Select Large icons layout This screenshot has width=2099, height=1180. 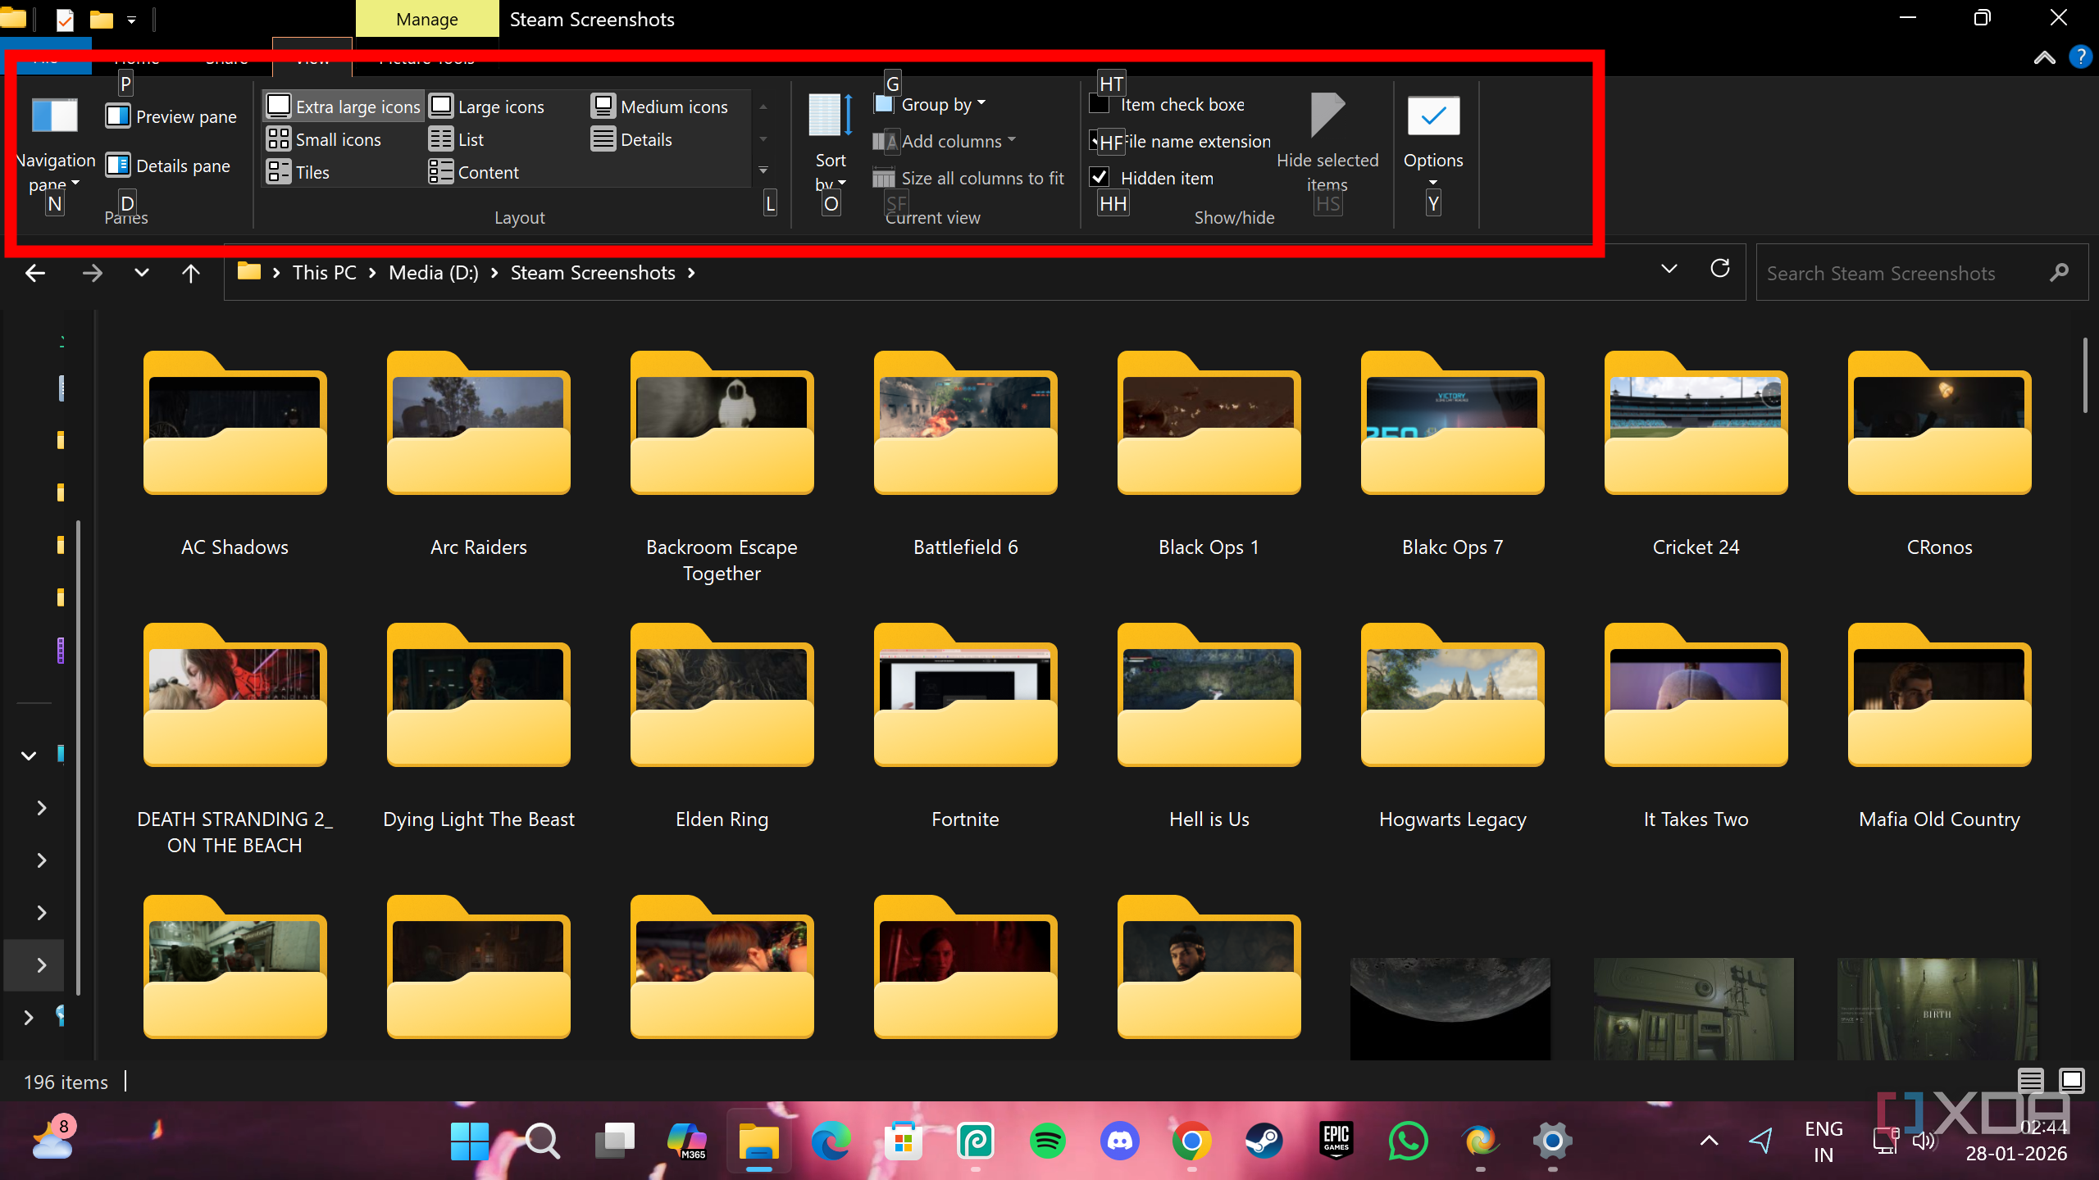tap(487, 107)
